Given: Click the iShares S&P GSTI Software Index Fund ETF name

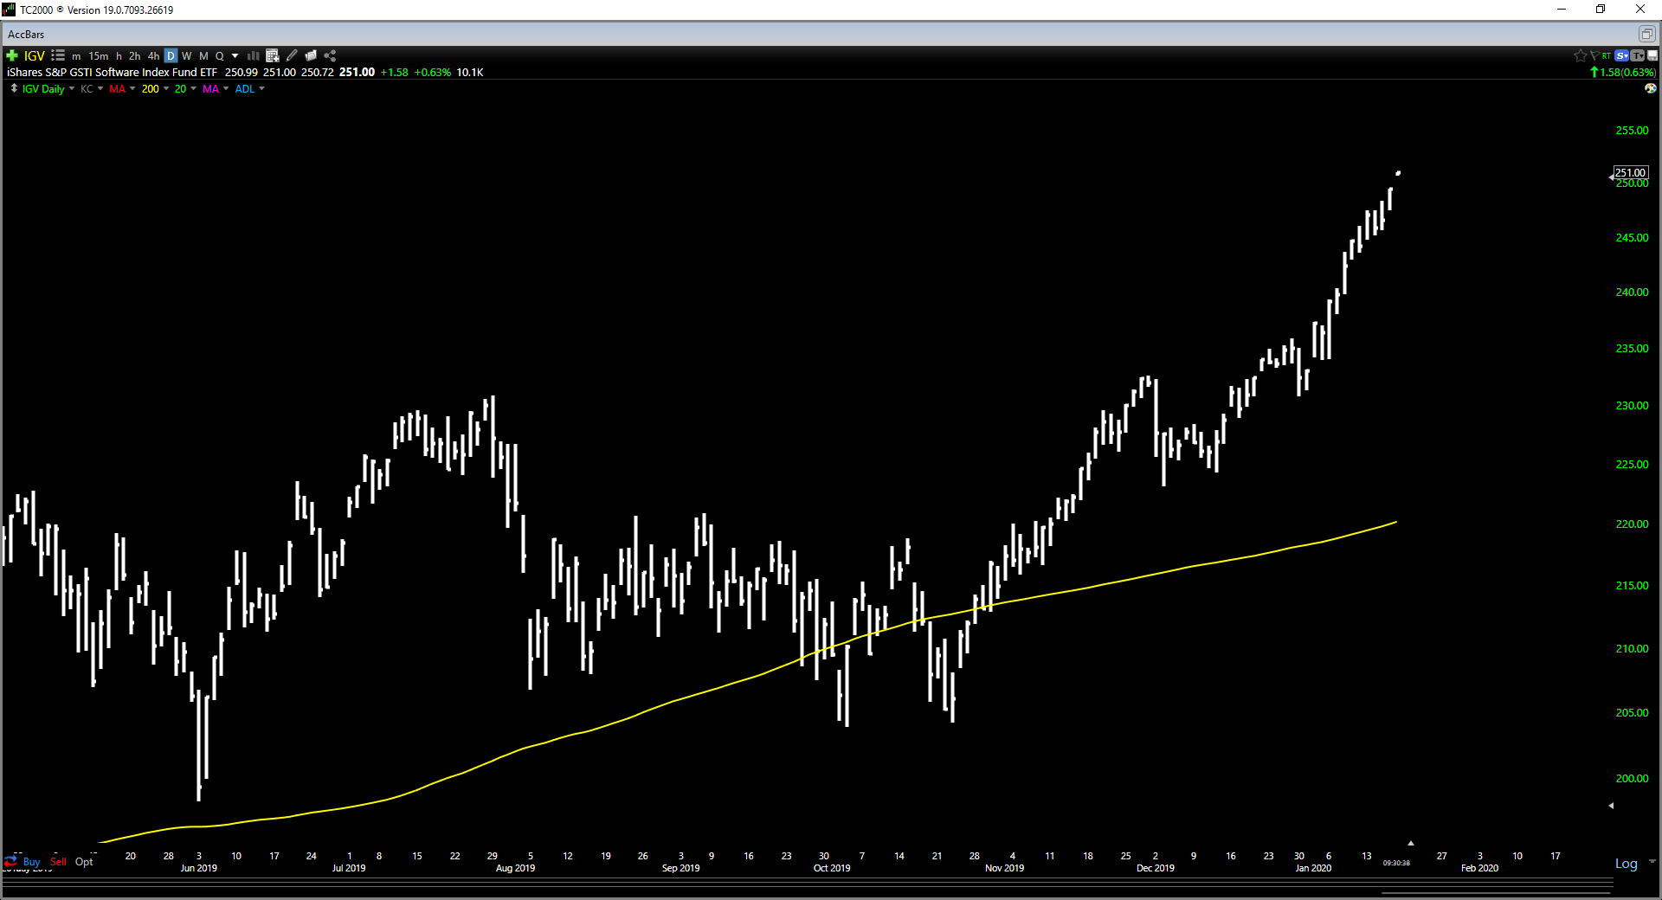Looking at the screenshot, I should tap(112, 73).
